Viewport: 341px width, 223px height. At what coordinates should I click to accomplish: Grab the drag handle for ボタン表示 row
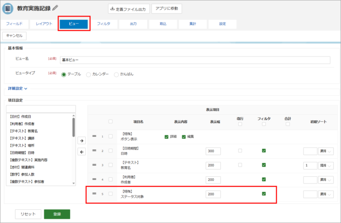coord(94,136)
